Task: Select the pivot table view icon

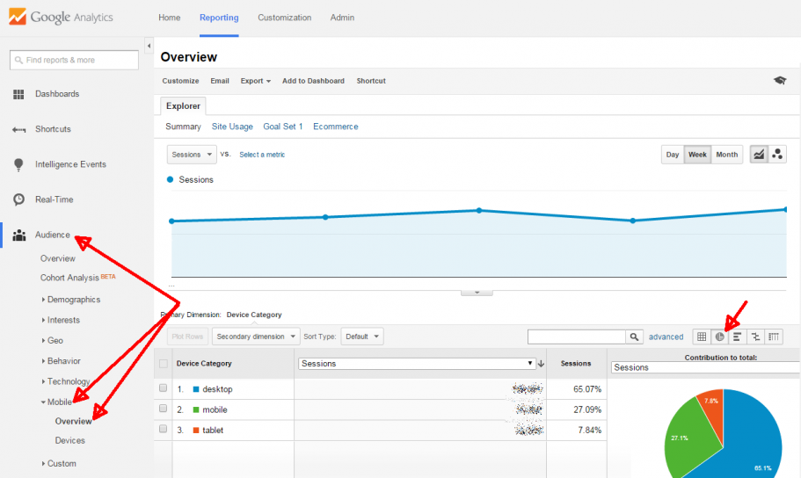Action: point(774,337)
